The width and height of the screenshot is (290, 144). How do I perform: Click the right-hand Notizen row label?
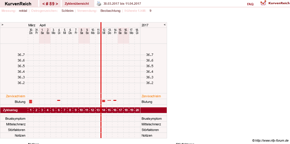coord(147,135)
